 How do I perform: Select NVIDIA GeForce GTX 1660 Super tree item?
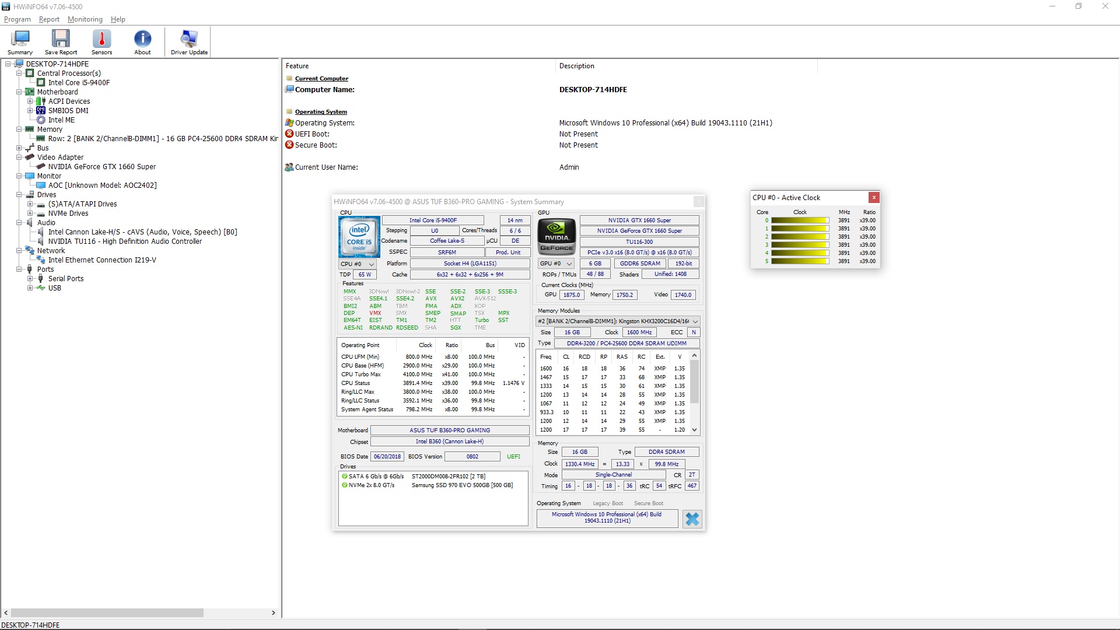coord(101,167)
